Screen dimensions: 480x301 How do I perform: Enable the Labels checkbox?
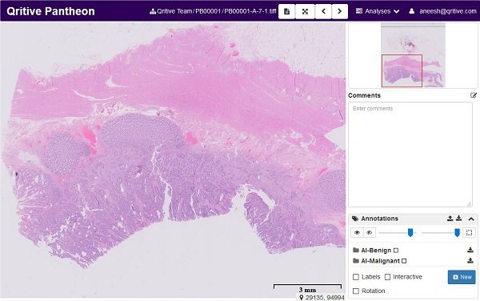click(356, 277)
